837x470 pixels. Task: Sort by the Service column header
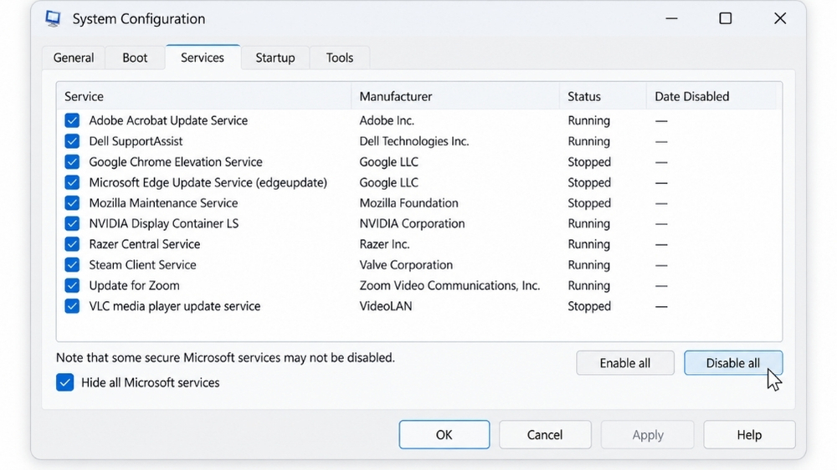click(x=204, y=96)
